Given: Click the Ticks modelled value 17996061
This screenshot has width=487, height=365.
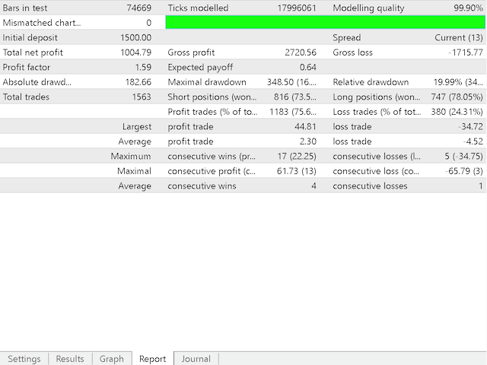Looking at the screenshot, I should [297, 8].
